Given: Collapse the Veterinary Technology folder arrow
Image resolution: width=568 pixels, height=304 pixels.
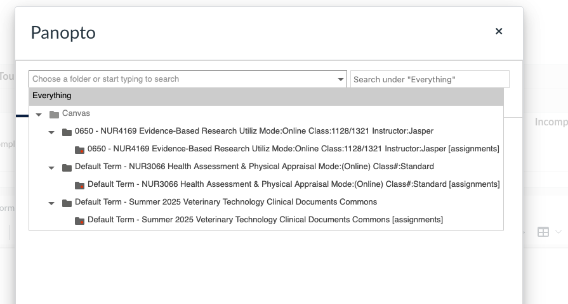Looking at the screenshot, I should click(52, 203).
